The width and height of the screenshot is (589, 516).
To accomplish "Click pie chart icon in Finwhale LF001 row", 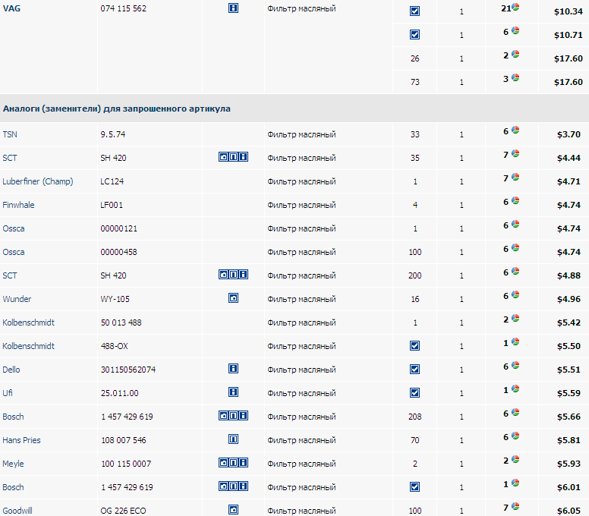I will 515,200.
